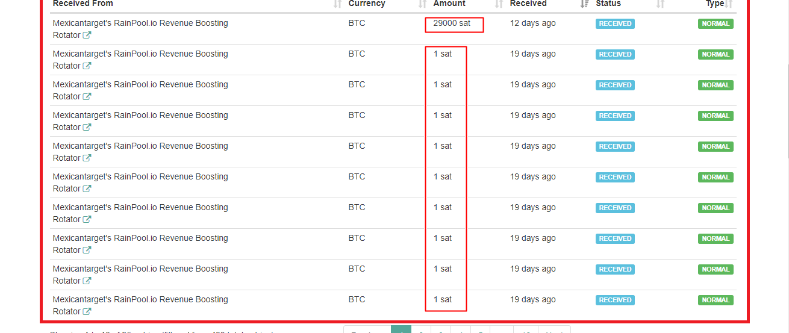The height and width of the screenshot is (333, 789).
Task: Toggle the active descending sort on Received column
Action: point(584,4)
